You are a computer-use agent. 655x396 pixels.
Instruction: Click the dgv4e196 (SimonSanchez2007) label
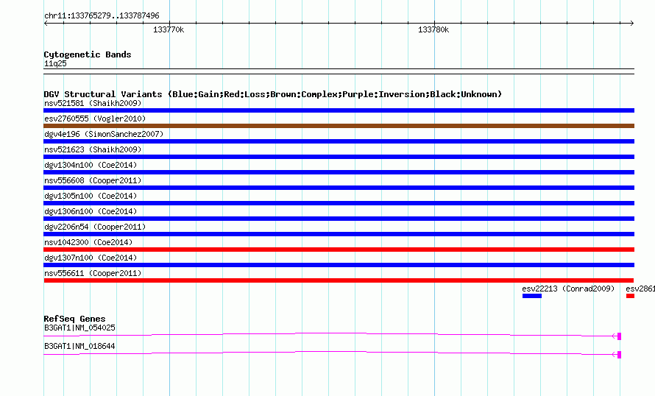[104, 134]
